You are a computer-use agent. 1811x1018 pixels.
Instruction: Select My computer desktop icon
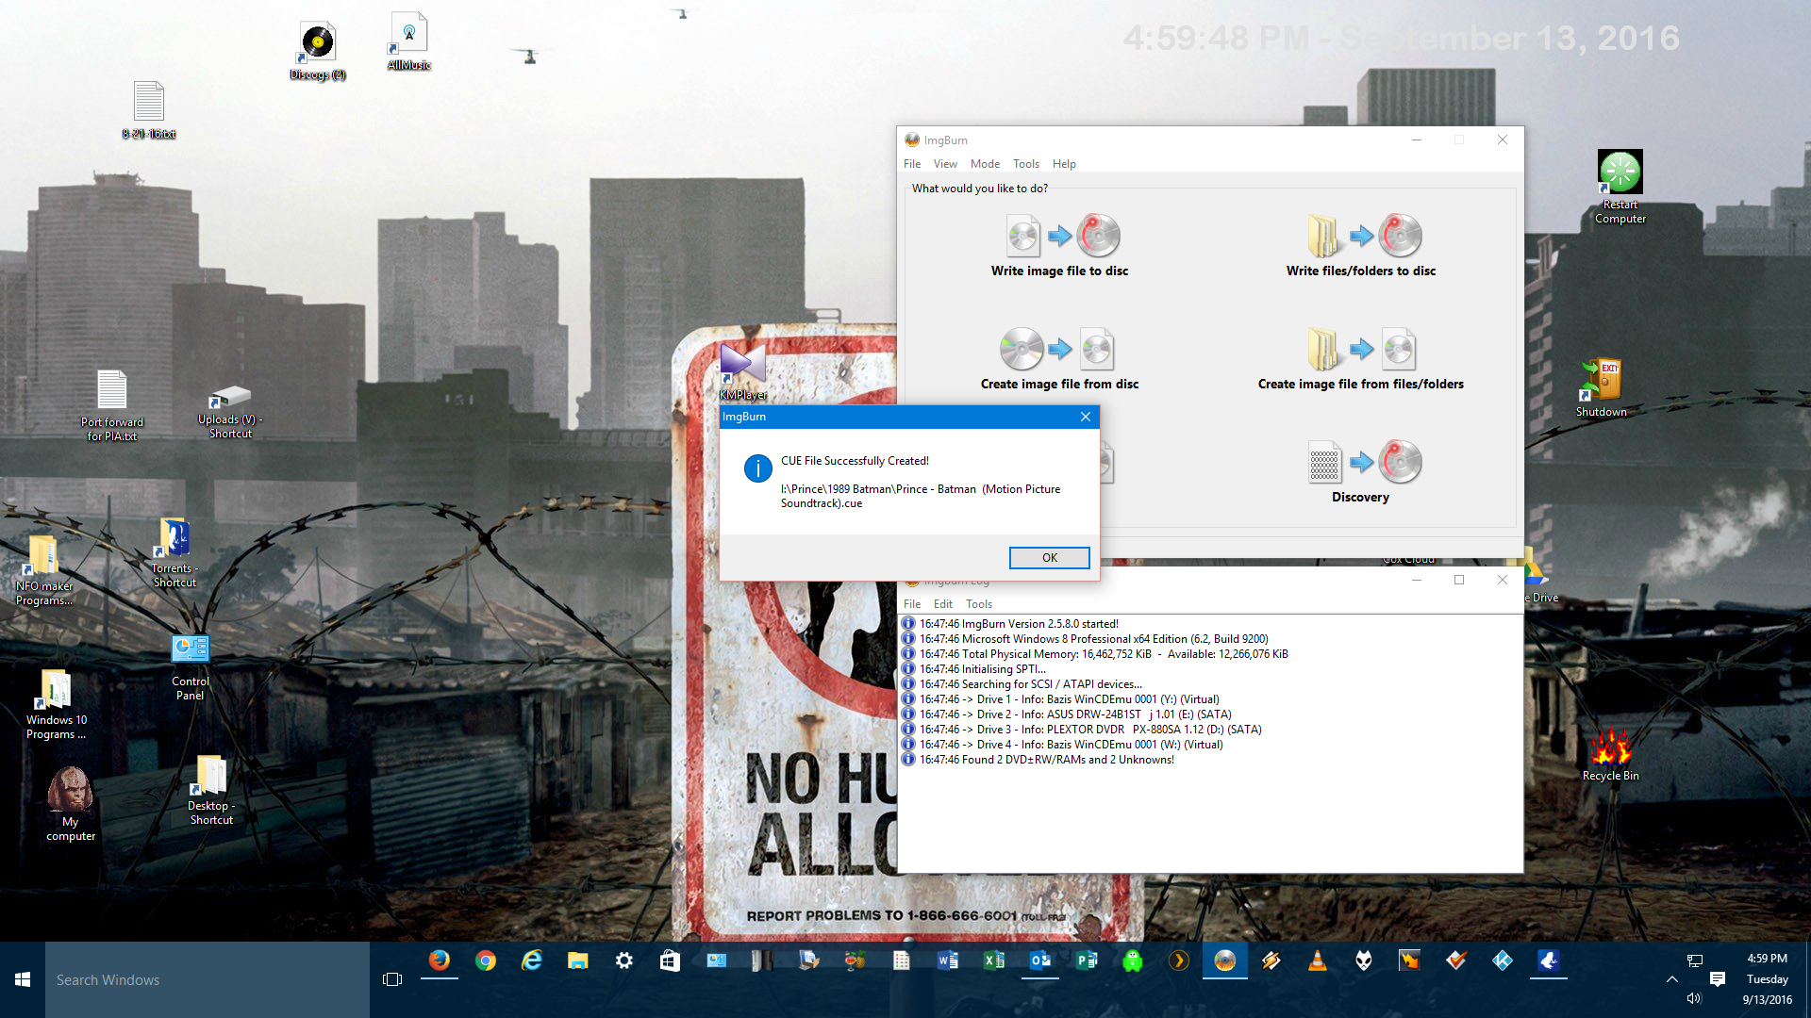(x=71, y=804)
